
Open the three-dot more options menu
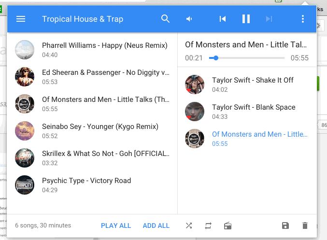click(302, 19)
